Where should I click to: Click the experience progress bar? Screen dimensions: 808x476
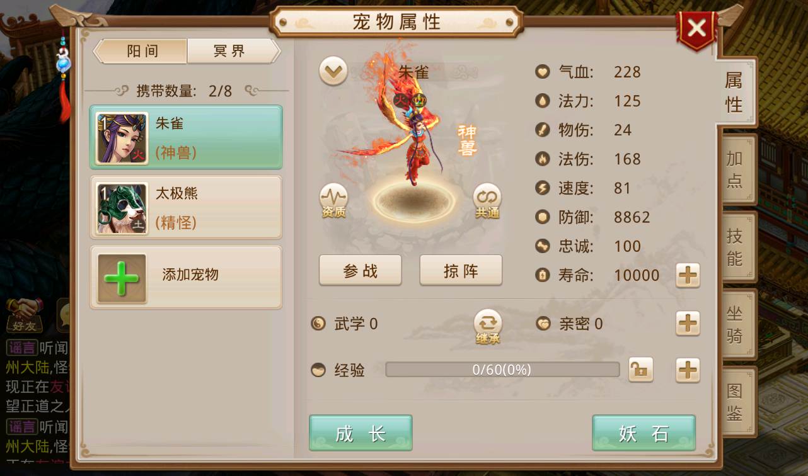(x=502, y=370)
